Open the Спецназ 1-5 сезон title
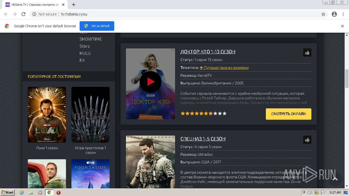The width and height of the screenshot is (349, 196). 203,139
